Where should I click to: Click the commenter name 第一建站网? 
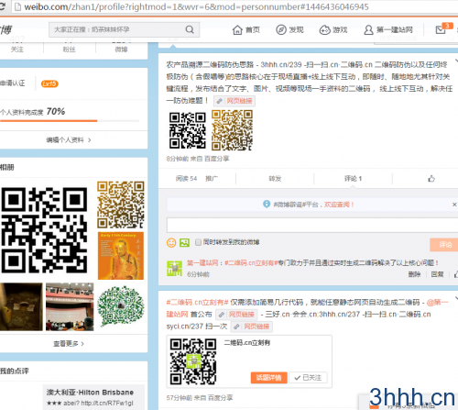click(202, 263)
